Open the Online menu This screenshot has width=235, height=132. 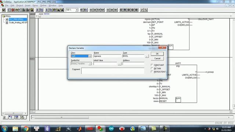[43, 5]
